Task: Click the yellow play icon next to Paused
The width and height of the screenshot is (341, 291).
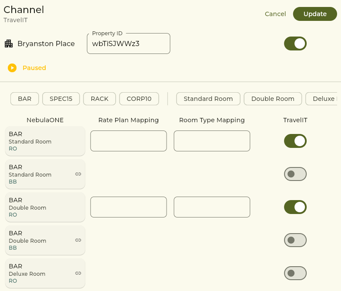Action: 12,68
